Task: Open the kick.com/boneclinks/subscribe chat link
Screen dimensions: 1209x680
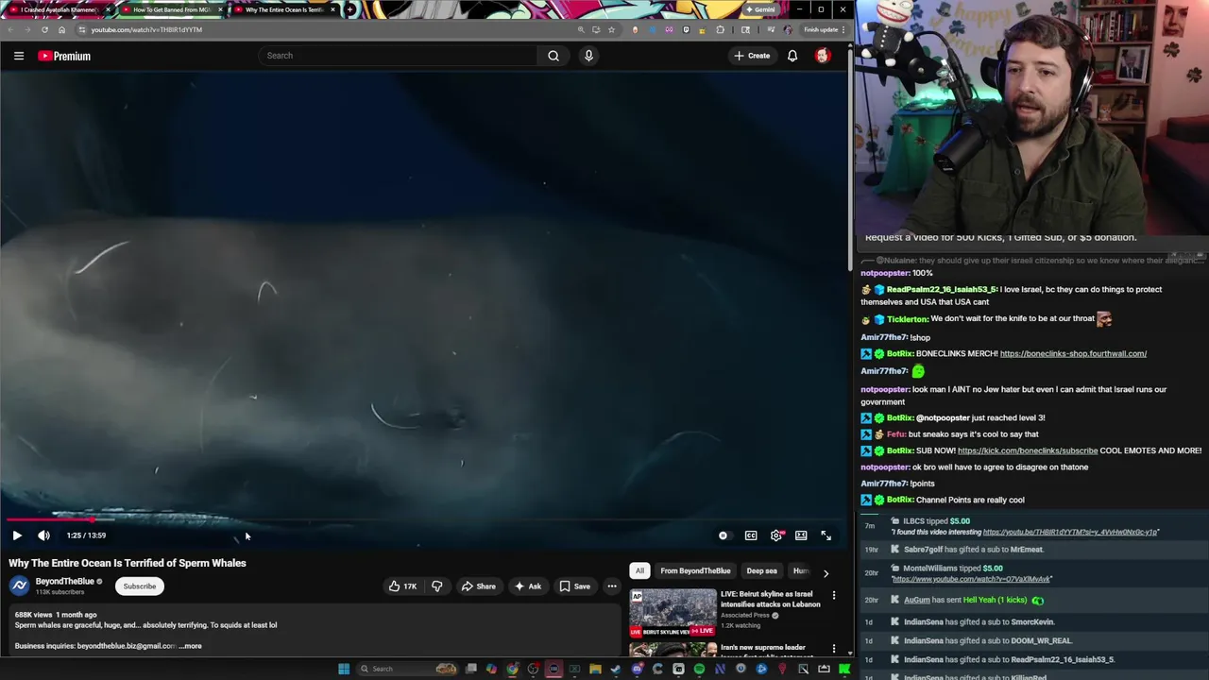Action: 1028,450
